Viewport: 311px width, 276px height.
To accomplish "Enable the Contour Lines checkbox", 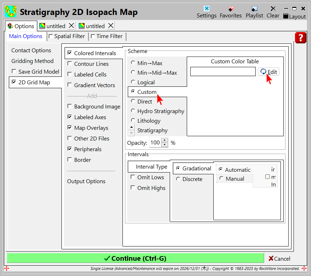I will [70, 64].
